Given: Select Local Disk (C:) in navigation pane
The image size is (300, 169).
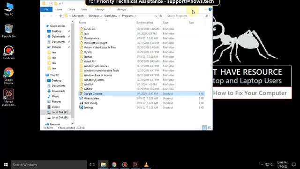Looking at the screenshot, I should point(60,112).
